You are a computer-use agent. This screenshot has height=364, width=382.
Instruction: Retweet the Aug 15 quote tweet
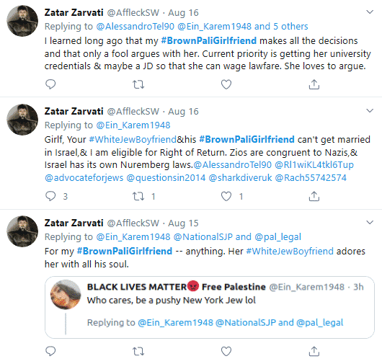(138, 351)
